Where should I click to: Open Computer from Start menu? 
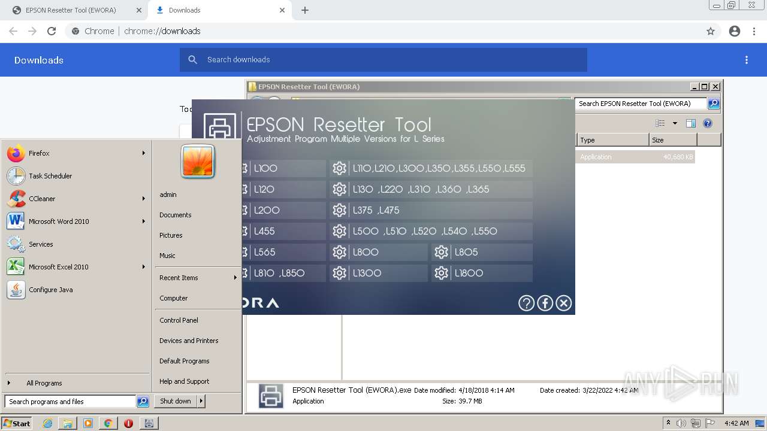pos(174,298)
